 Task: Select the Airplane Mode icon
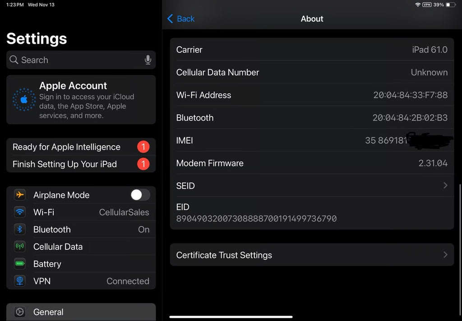click(19, 195)
